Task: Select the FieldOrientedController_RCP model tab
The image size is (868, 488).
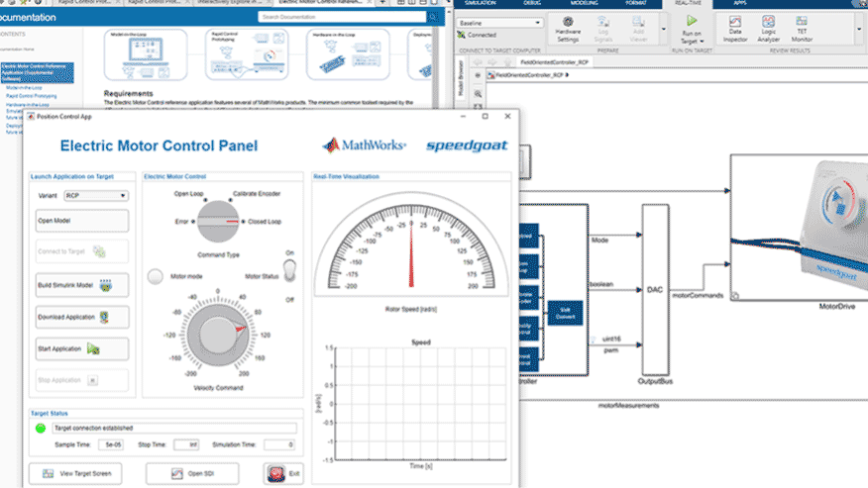Action: pyautogui.click(x=554, y=62)
